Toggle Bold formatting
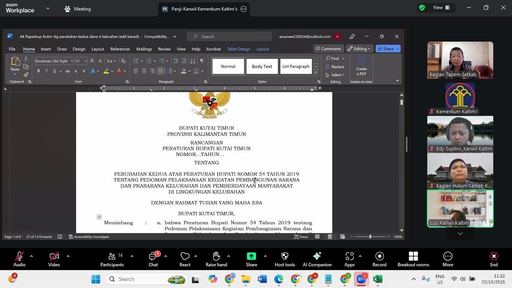The image size is (512, 288). click(x=38, y=71)
